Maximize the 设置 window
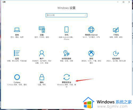This screenshot has width=133, height=110. pyautogui.click(x=123, y=2)
